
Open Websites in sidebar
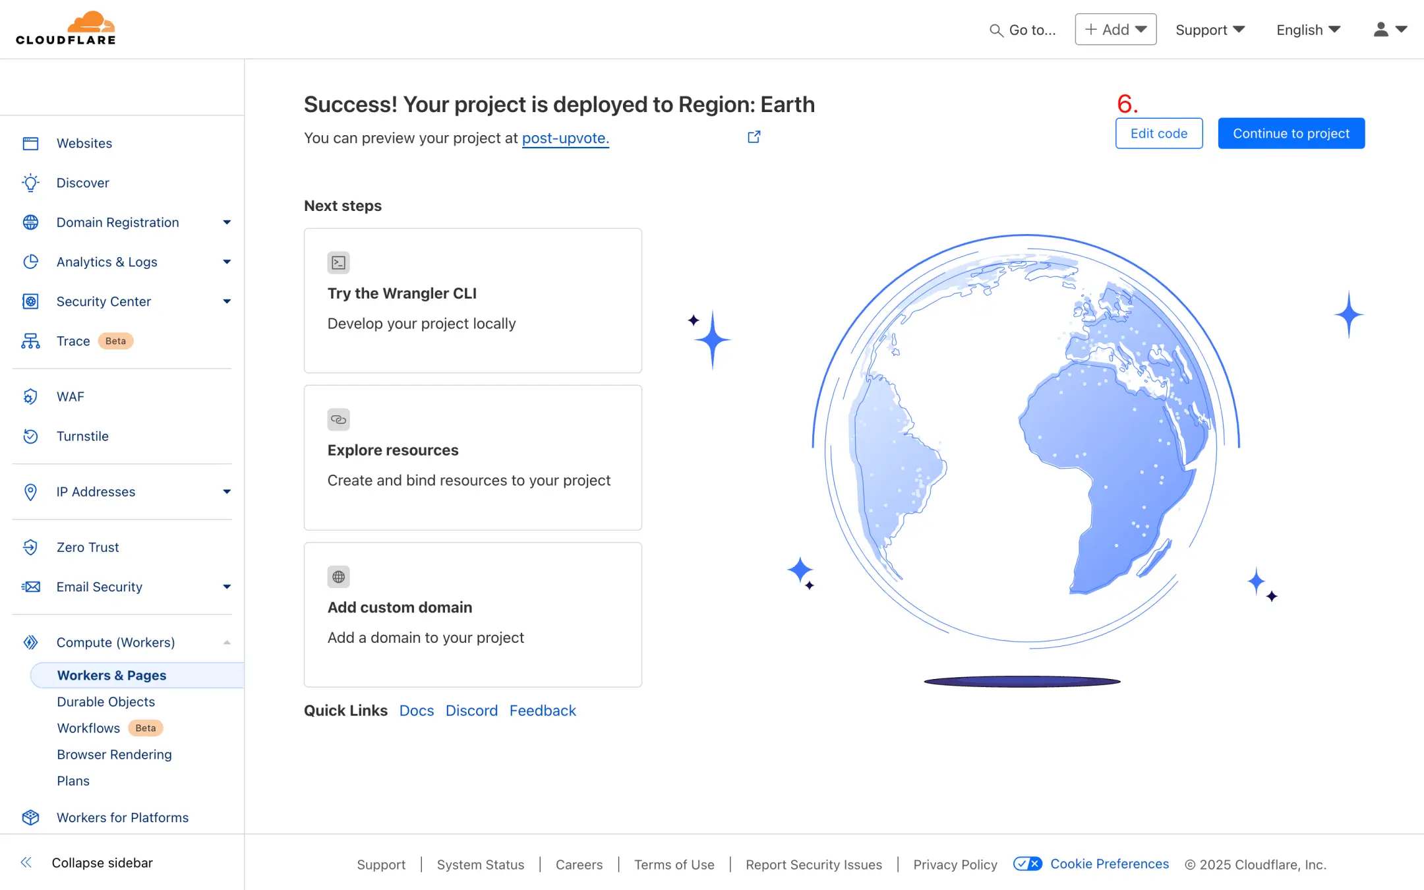point(84,143)
